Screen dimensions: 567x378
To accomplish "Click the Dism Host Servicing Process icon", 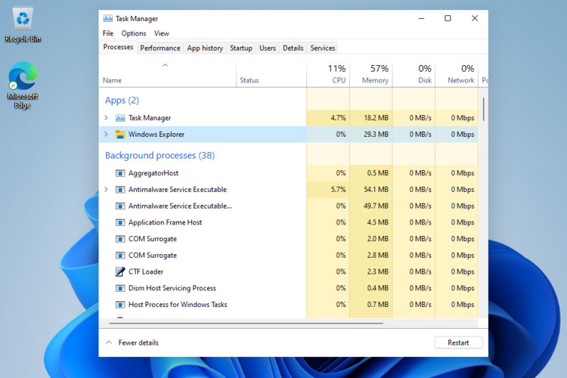I will pyautogui.click(x=120, y=288).
